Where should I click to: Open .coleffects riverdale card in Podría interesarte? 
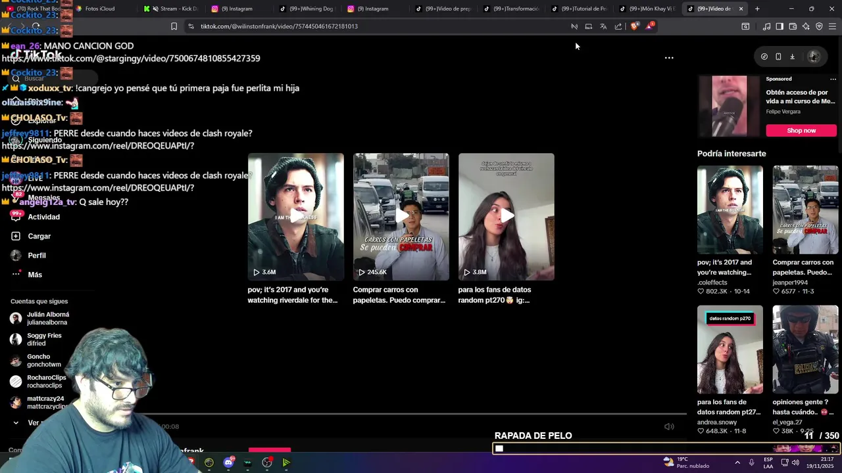[x=730, y=230]
